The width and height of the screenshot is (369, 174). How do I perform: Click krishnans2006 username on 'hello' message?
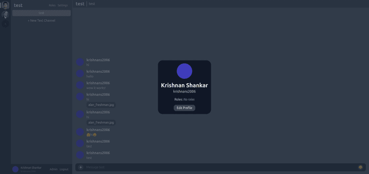click(x=98, y=72)
